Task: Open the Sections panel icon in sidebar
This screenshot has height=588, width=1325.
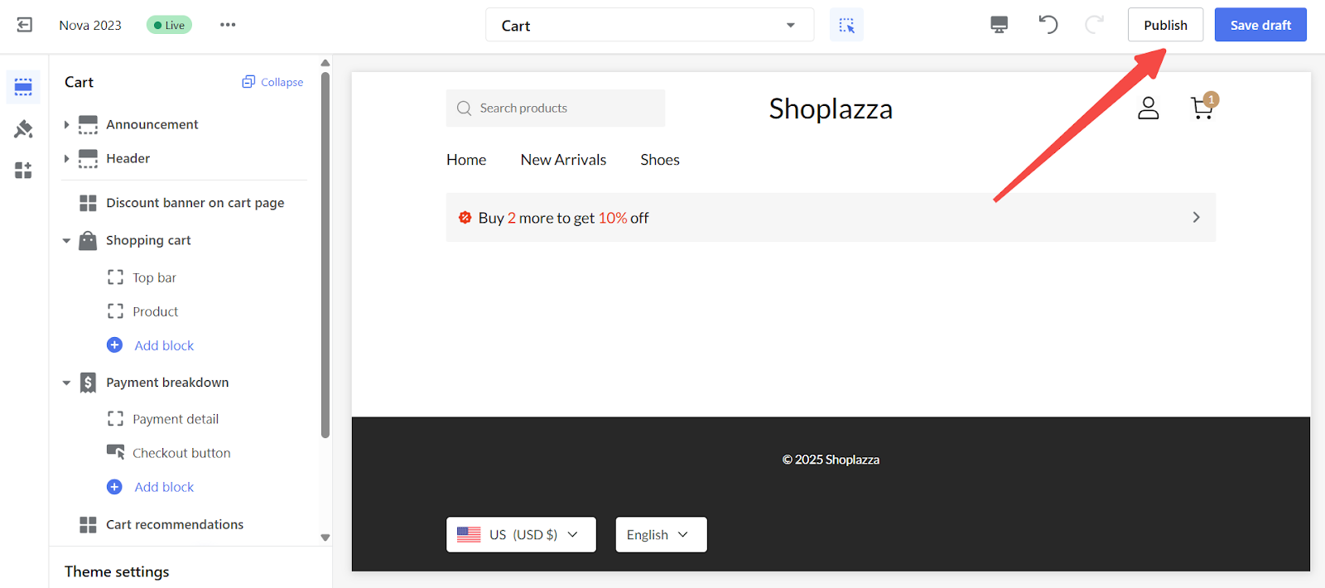Action: [23, 87]
